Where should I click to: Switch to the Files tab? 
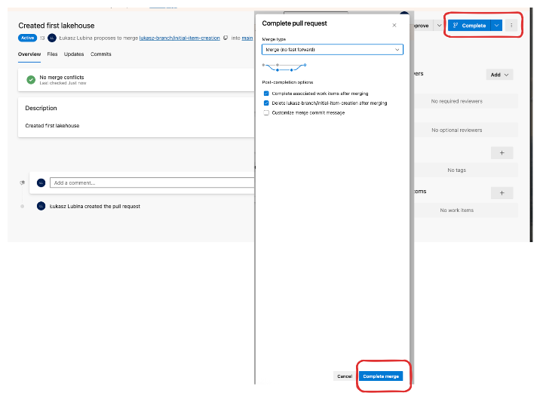tap(52, 54)
